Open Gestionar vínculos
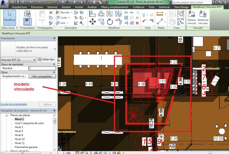This screenshot has width=229, height=154. click(203, 17)
